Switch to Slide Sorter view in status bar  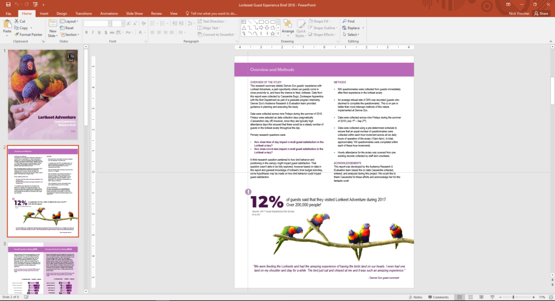click(470, 297)
